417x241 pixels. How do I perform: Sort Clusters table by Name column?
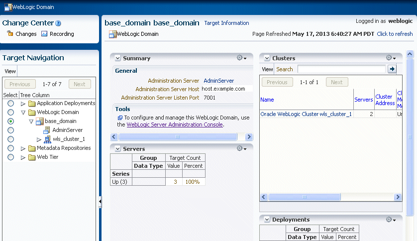(267, 100)
